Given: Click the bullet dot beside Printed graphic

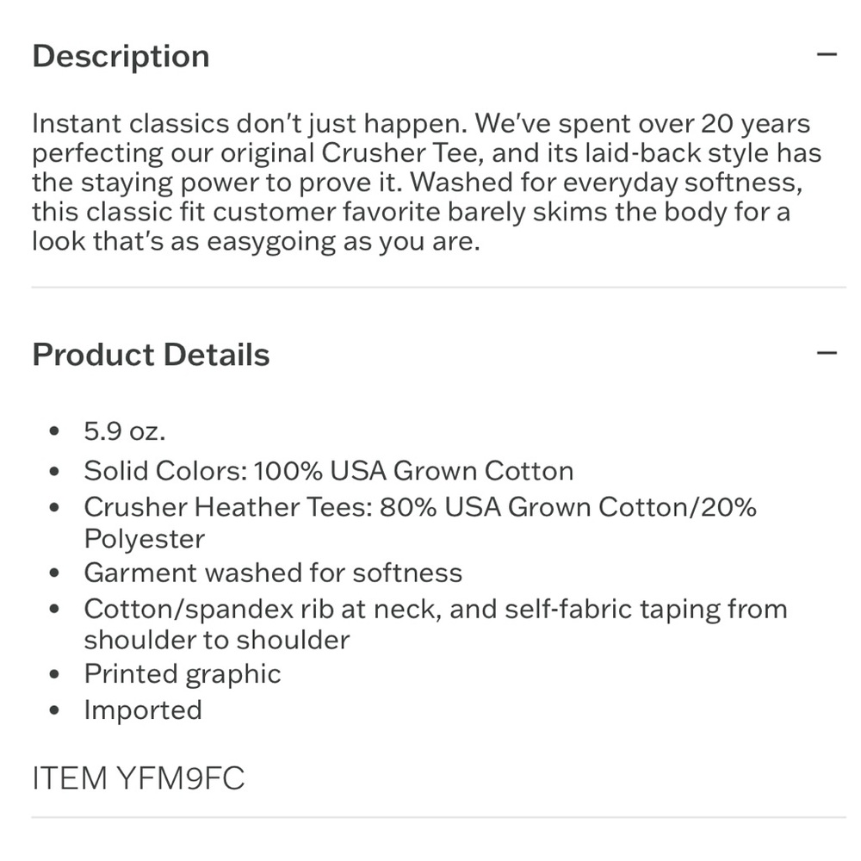Looking at the screenshot, I should pyautogui.click(x=53, y=674).
